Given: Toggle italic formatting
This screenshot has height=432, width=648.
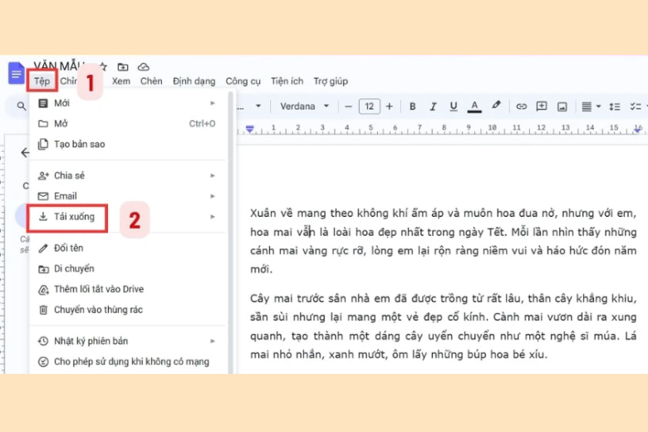Looking at the screenshot, I should 433,106.
